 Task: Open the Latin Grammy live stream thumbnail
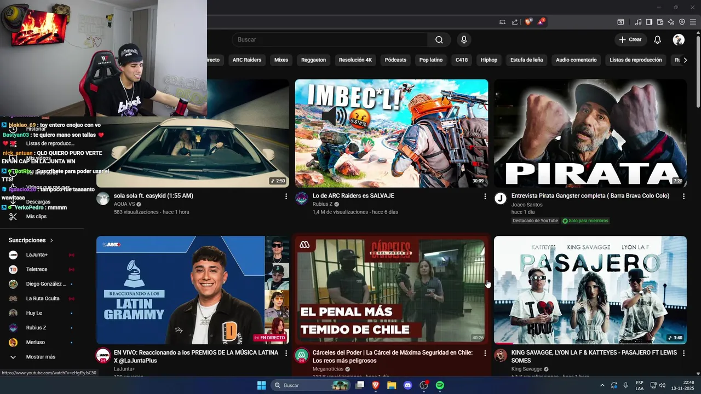coord(193,290)
